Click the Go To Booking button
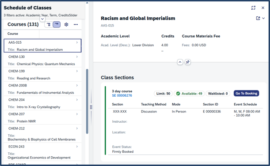The height and width of the screenshot is (166, 270). pos(246,94)
